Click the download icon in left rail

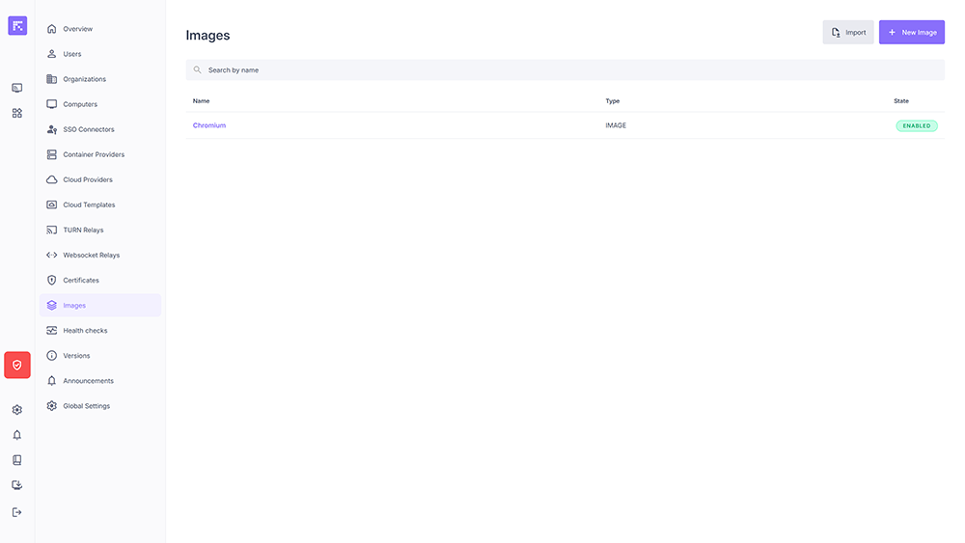click(17, 485)
